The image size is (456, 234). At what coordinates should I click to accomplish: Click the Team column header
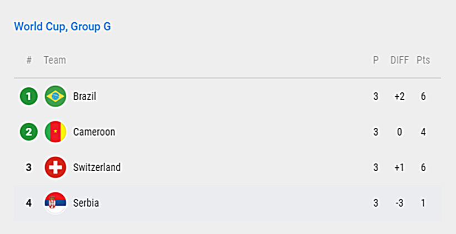tap(55, 60)
